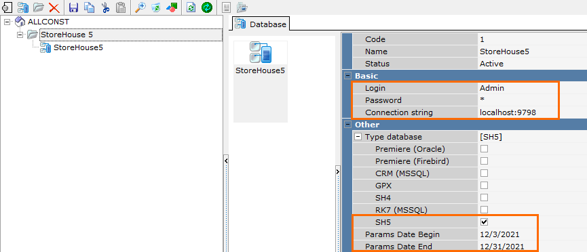Click the document refresh toolbar icon
The height and width of the screenshot is (252, 587).
[x=191, y=7]
